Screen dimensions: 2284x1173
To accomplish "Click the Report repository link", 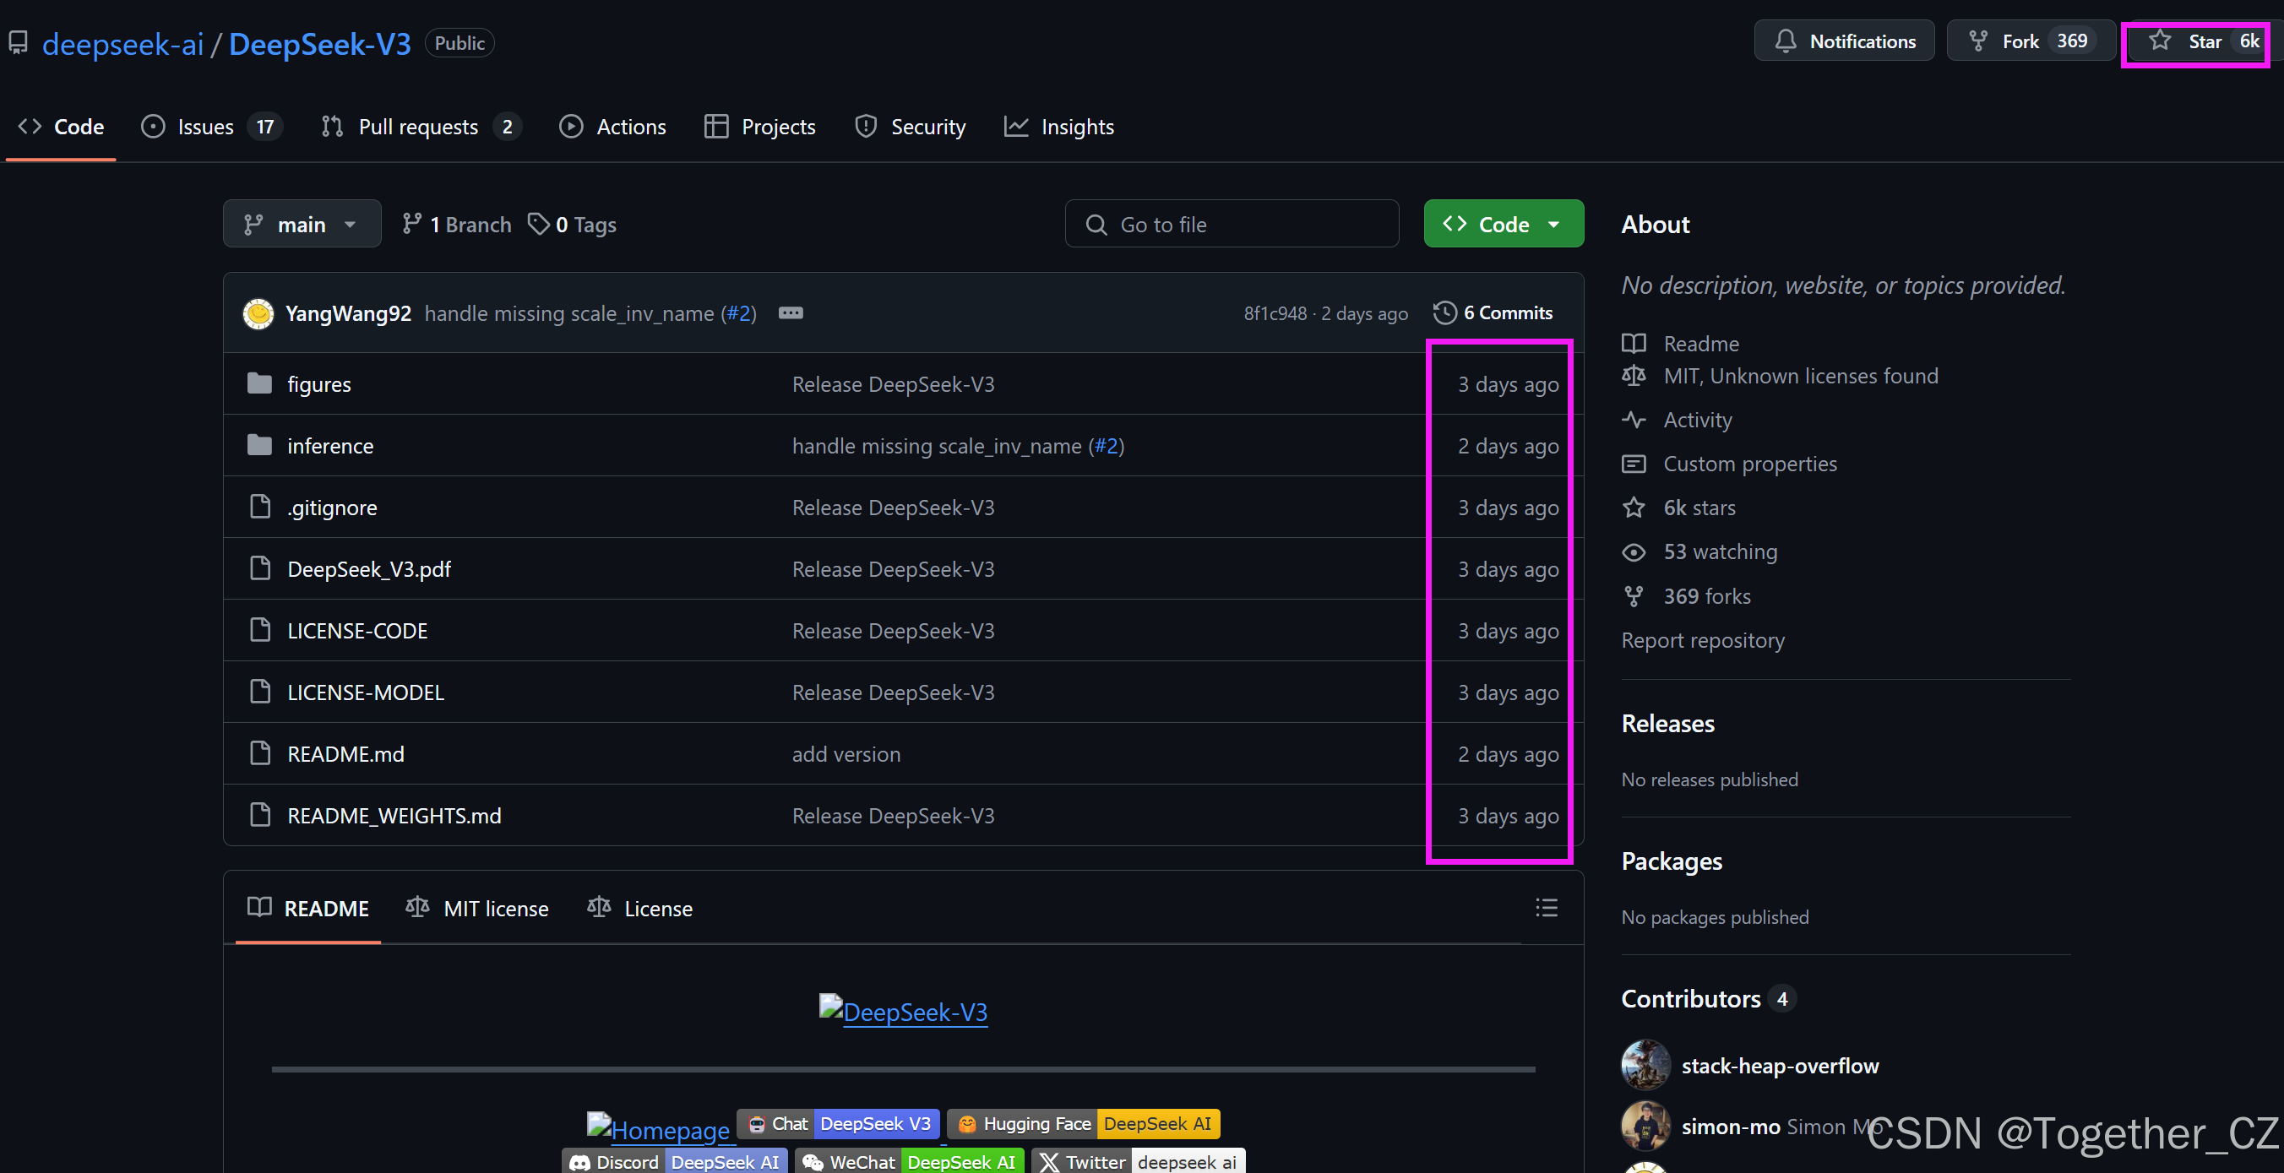I will (1702, 640).
